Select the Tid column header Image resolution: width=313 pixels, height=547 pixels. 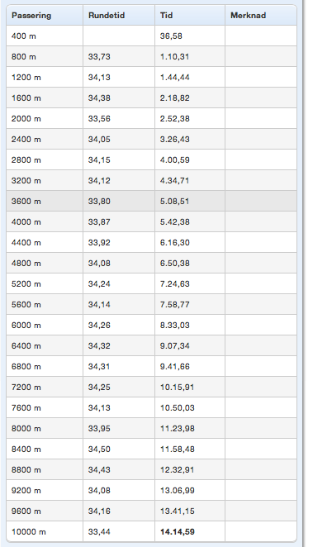click(x=190, y=16)
